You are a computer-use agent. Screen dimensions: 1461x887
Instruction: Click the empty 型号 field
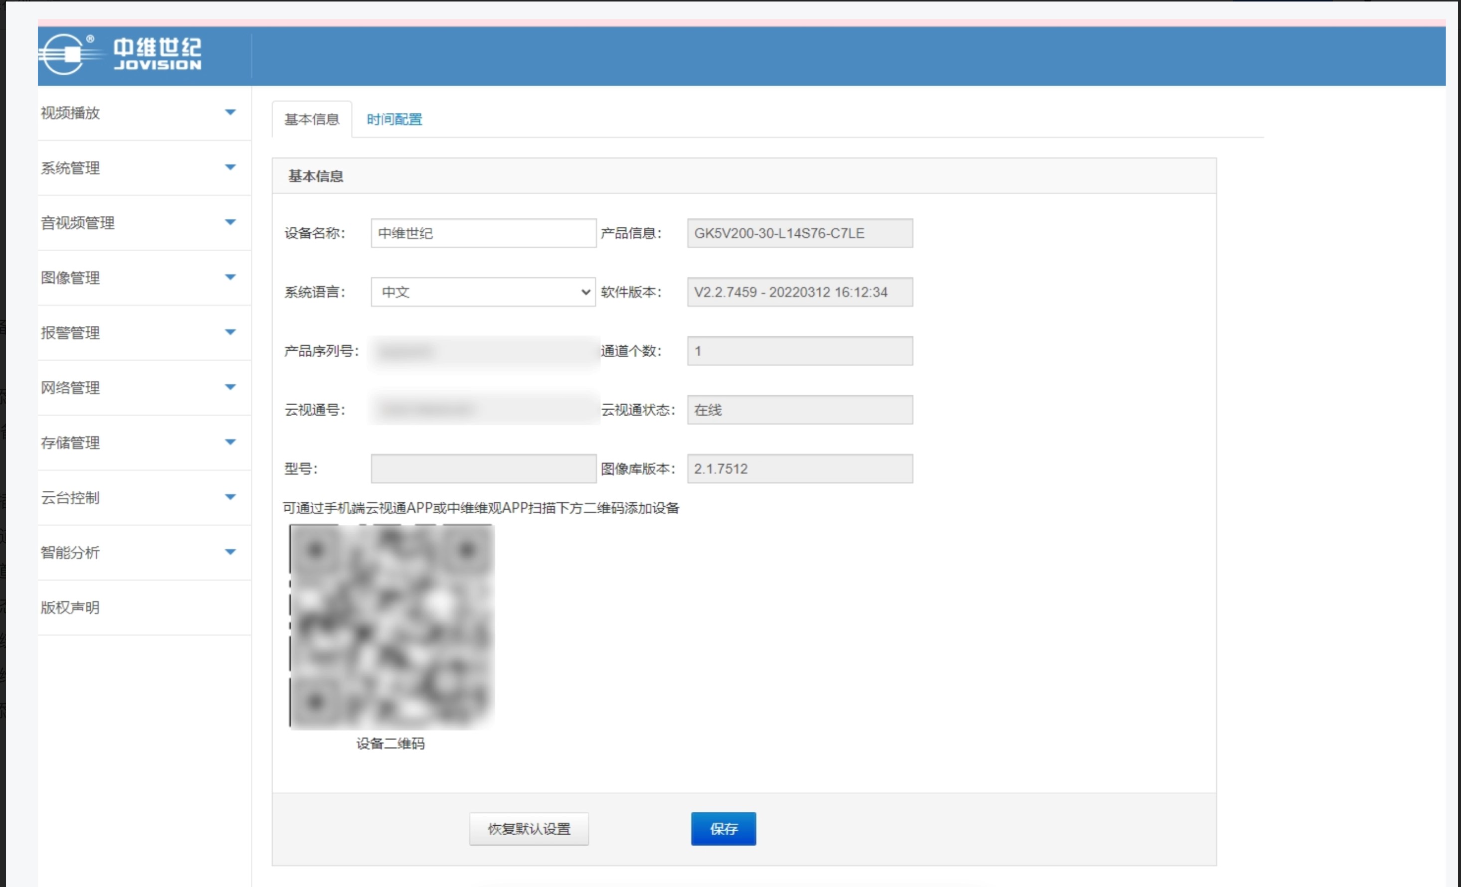click(483, 469)
